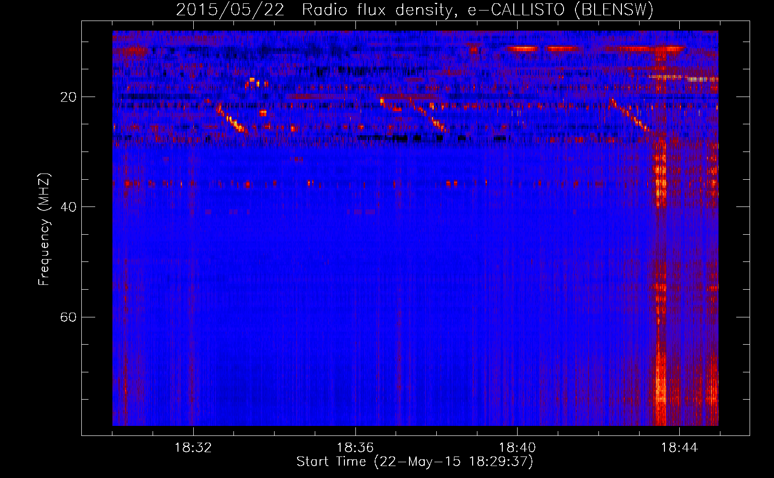Click the 18:32 time tick label
The height and width of the screenshot is (478, 774).
[193, 448]
